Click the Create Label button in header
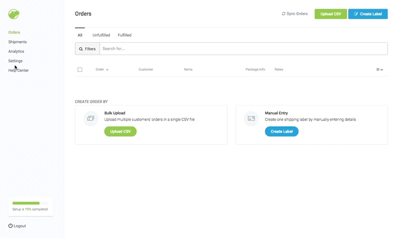The height and width of the screenshot is (238, 393). point(368,14)
